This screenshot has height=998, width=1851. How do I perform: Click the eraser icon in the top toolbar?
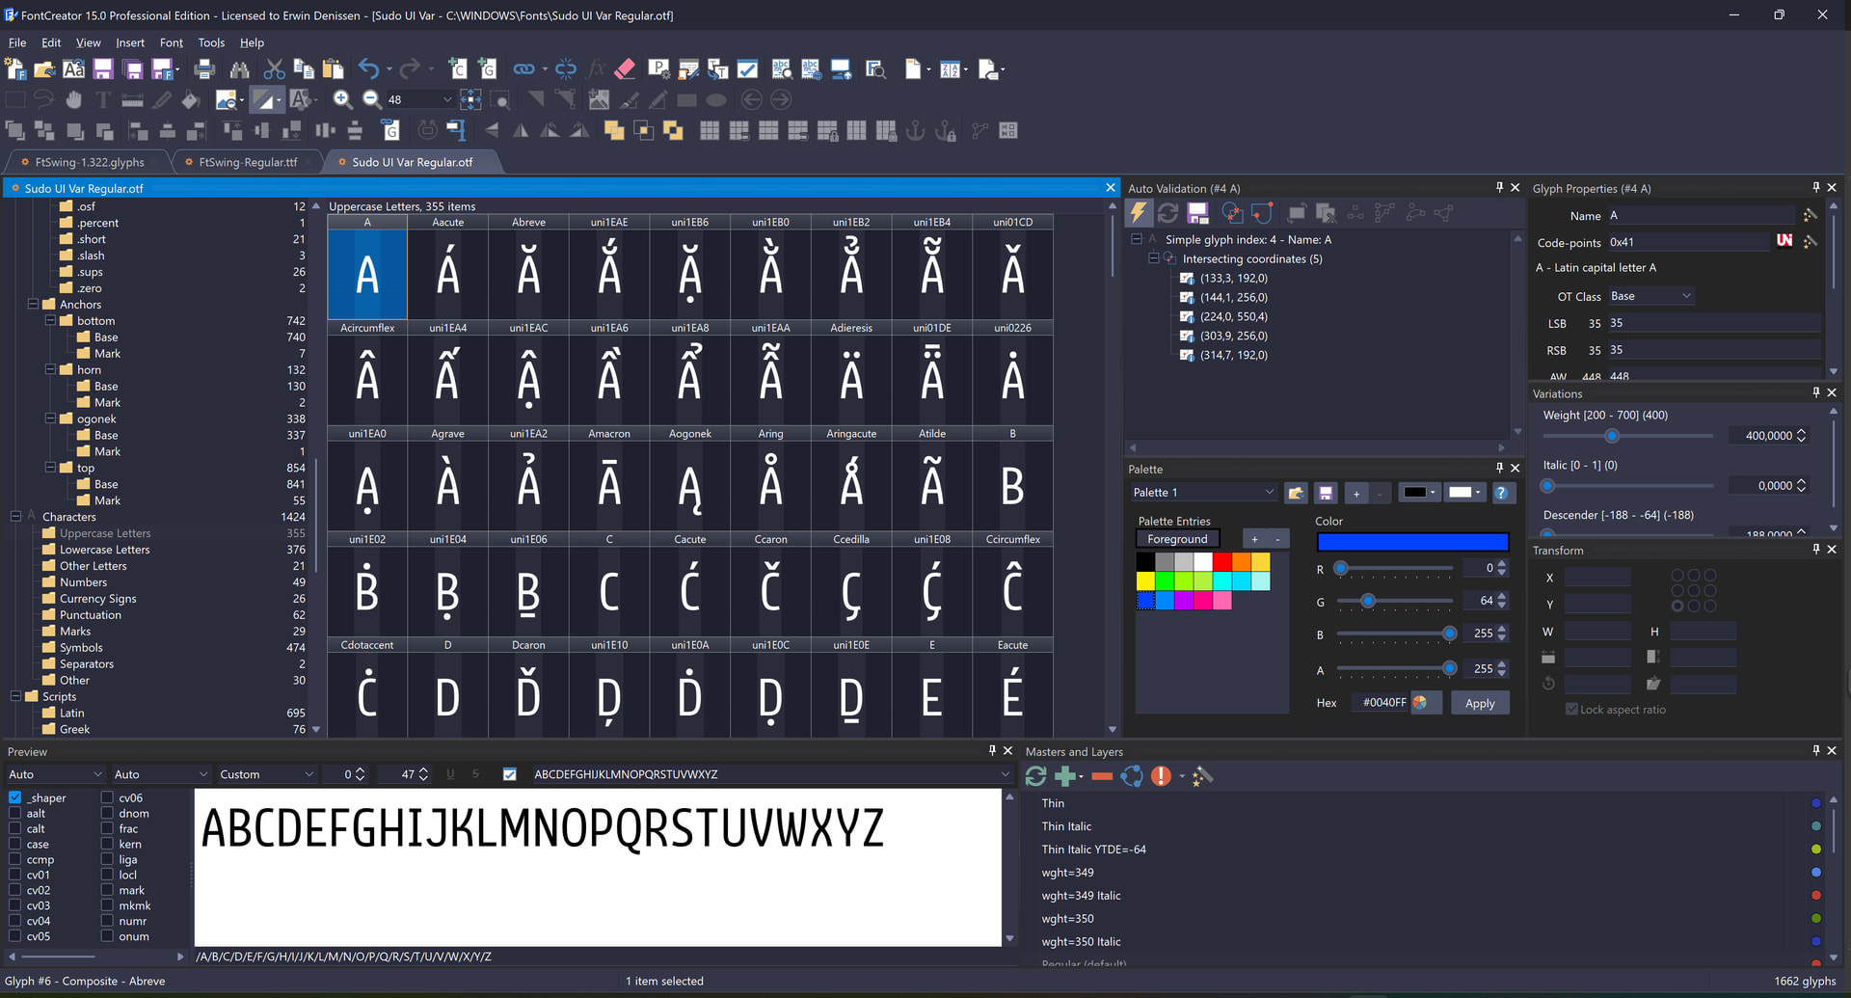tap(625, 69)
